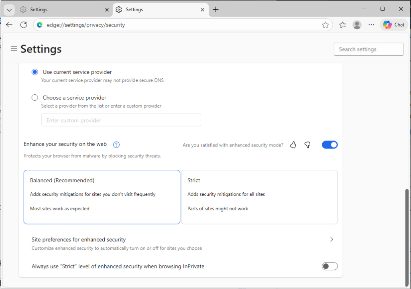Add this page to favorites star
Screen dimensions: 411x289
point(325,25)
